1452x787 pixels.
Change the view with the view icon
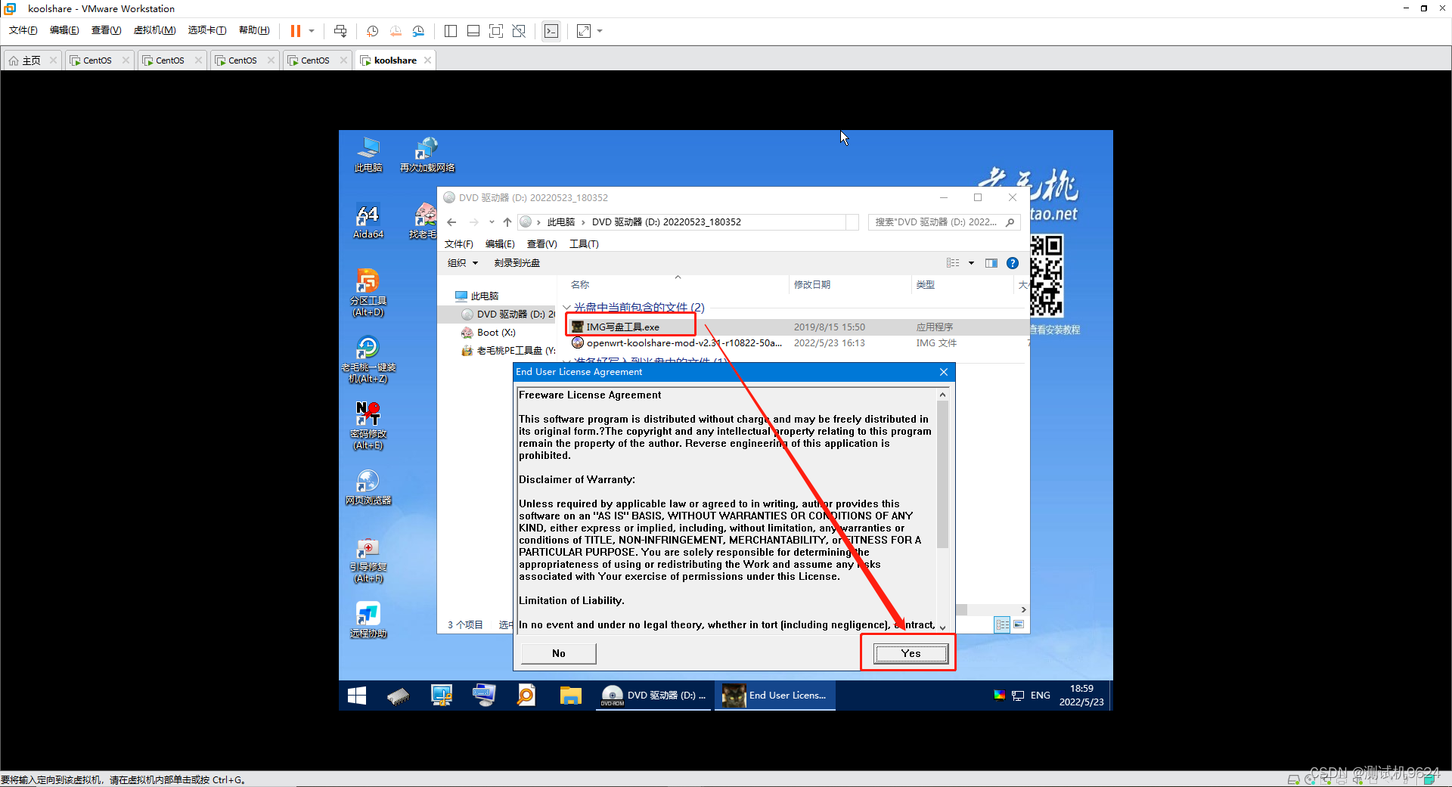click(953, 263)
